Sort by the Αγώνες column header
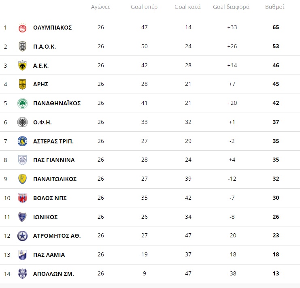This screenshot has width=300, height=288. (x=101, y=7)
